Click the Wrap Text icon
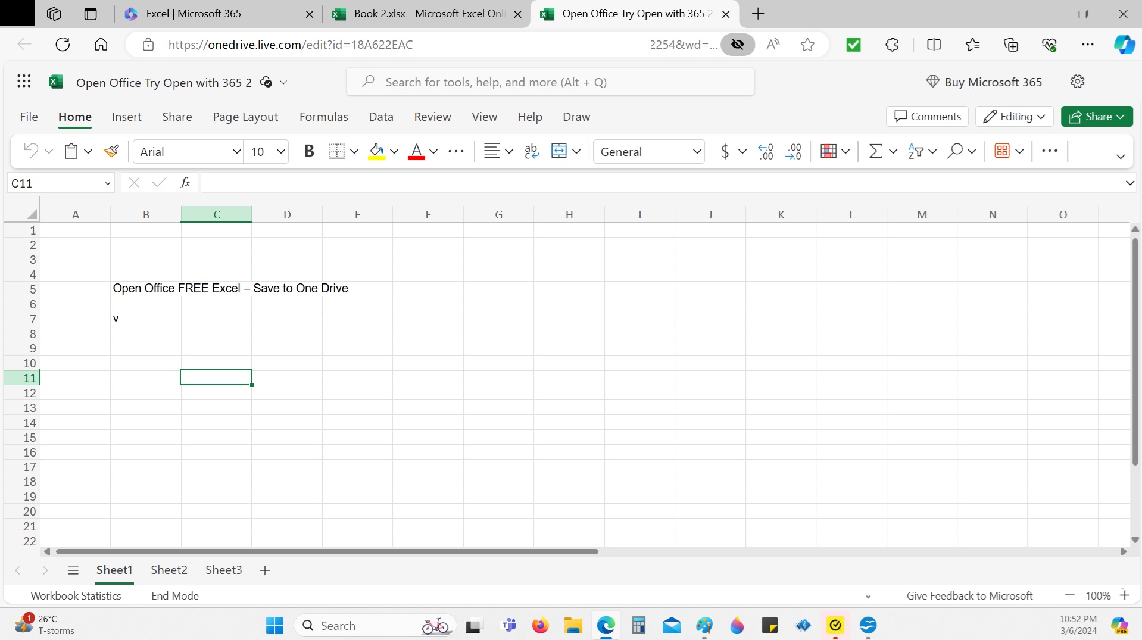This screenshot has width=1142, height=640. pyautogui.click(x=532, y=151)
